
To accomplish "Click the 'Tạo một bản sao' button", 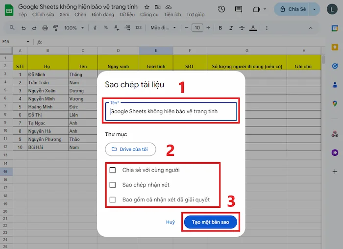I will pos(211,222).
